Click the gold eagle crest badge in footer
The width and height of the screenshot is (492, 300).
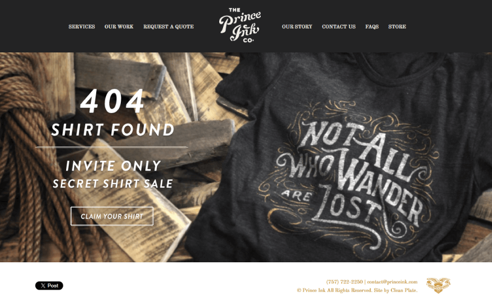tap(438, 285)
